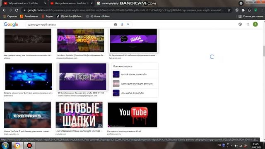Open the dark textured banner thumbnail

(x=28, y=41)
